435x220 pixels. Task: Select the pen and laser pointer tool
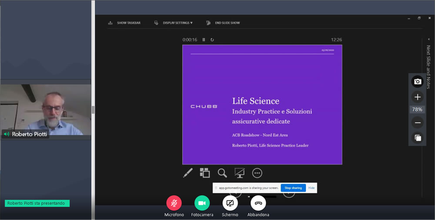[x=188, y=173]
